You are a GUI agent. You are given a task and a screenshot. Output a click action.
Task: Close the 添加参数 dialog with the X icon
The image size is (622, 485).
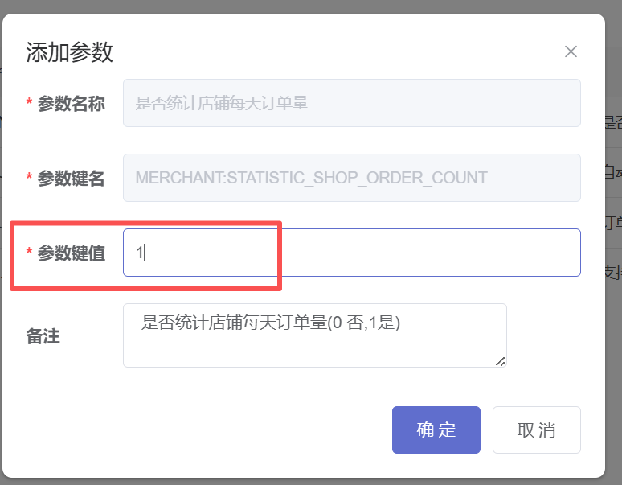click(571, 51)
